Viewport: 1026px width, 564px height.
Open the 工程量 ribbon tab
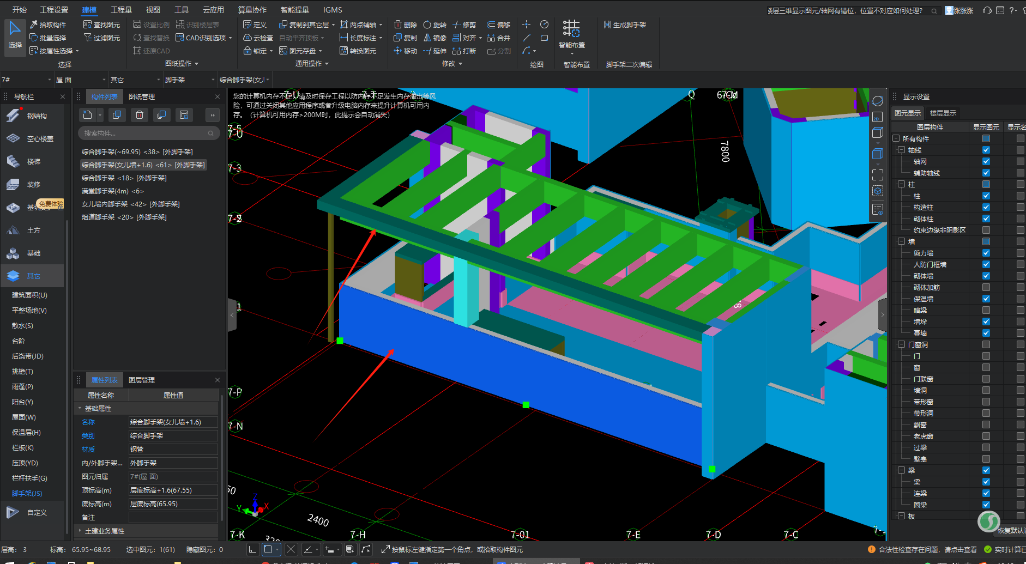point(121,10)
